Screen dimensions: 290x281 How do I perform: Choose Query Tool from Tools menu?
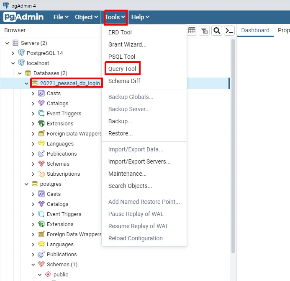(122, 69)
